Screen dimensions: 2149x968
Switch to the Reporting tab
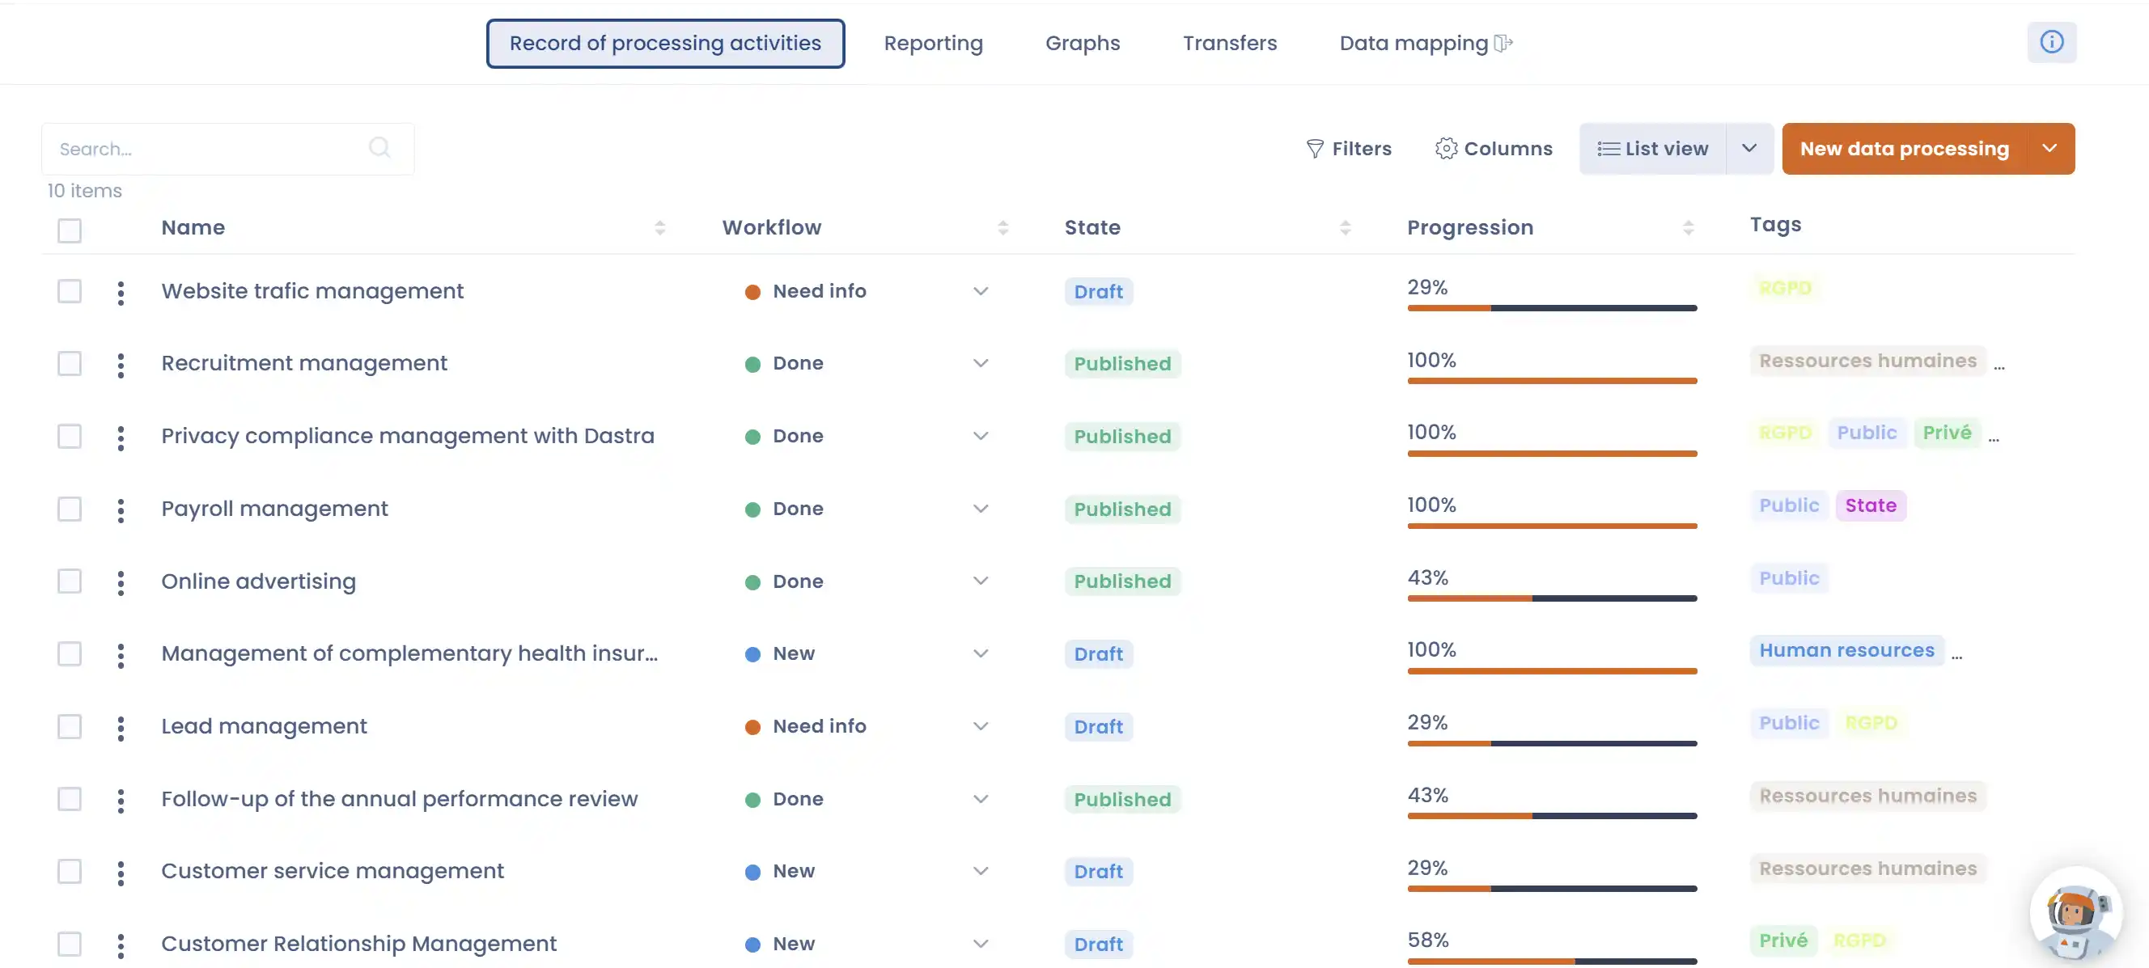[x=934, y=43]
